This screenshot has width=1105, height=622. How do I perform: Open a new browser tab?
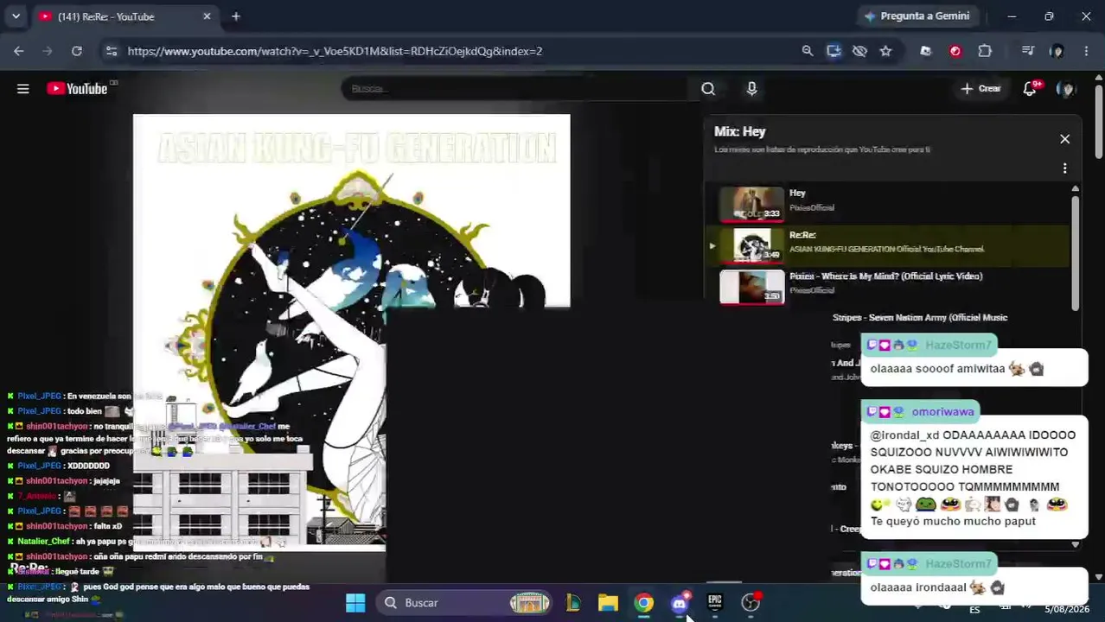[x=236, y=16]
